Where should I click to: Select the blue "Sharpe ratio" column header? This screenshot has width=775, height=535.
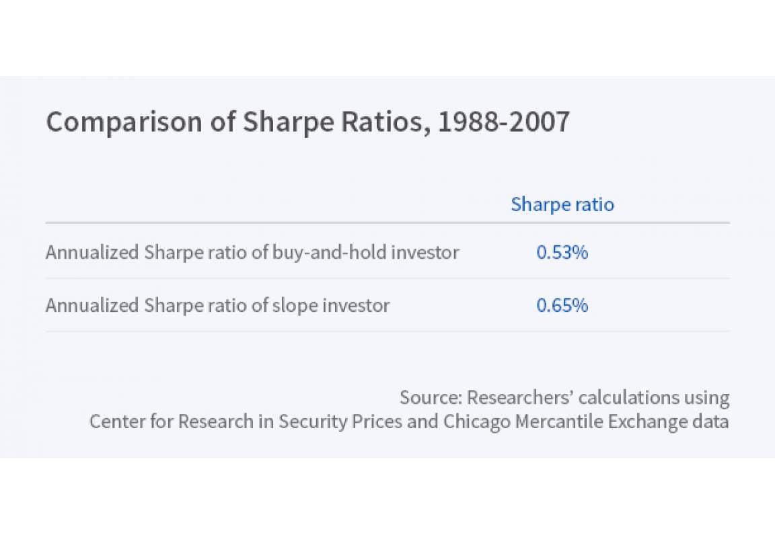(562, 204)
